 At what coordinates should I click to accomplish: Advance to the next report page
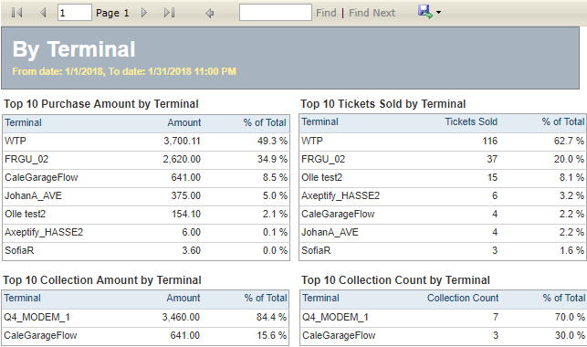coord(144,13)
